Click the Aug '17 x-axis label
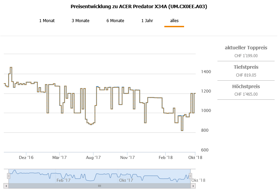 coord(93,158)
